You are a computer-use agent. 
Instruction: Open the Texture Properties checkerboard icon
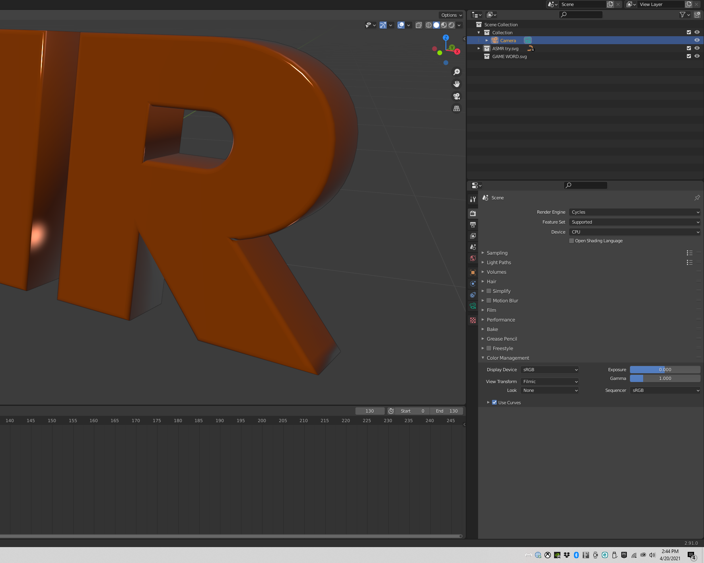pos(473,320)
